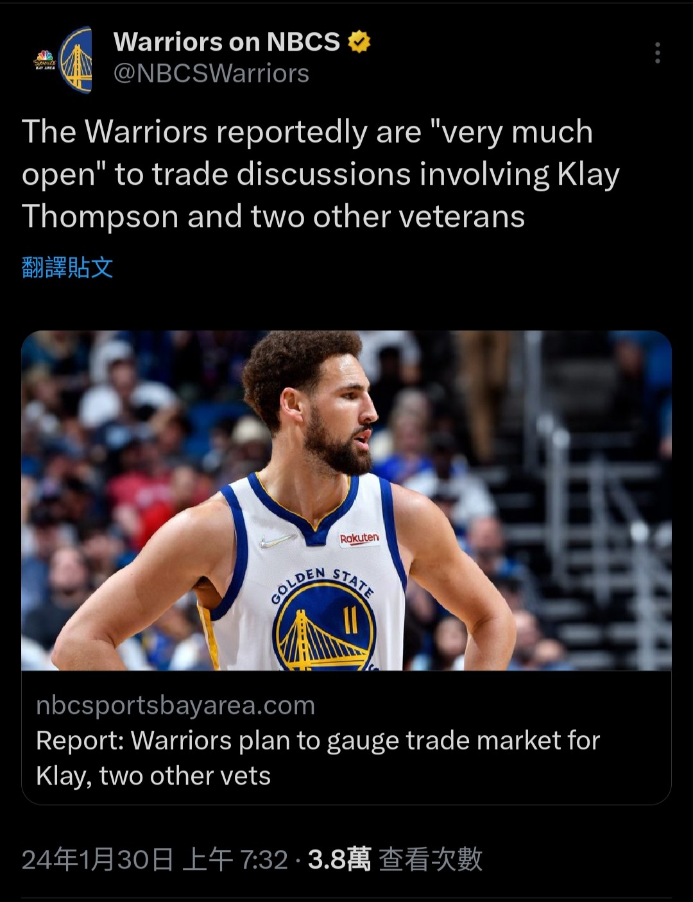Viewport: 693px width, 902px height.
Task: Click the tweet's first line "The Warriors reportedly are"
Action: [x=222, y=132]
